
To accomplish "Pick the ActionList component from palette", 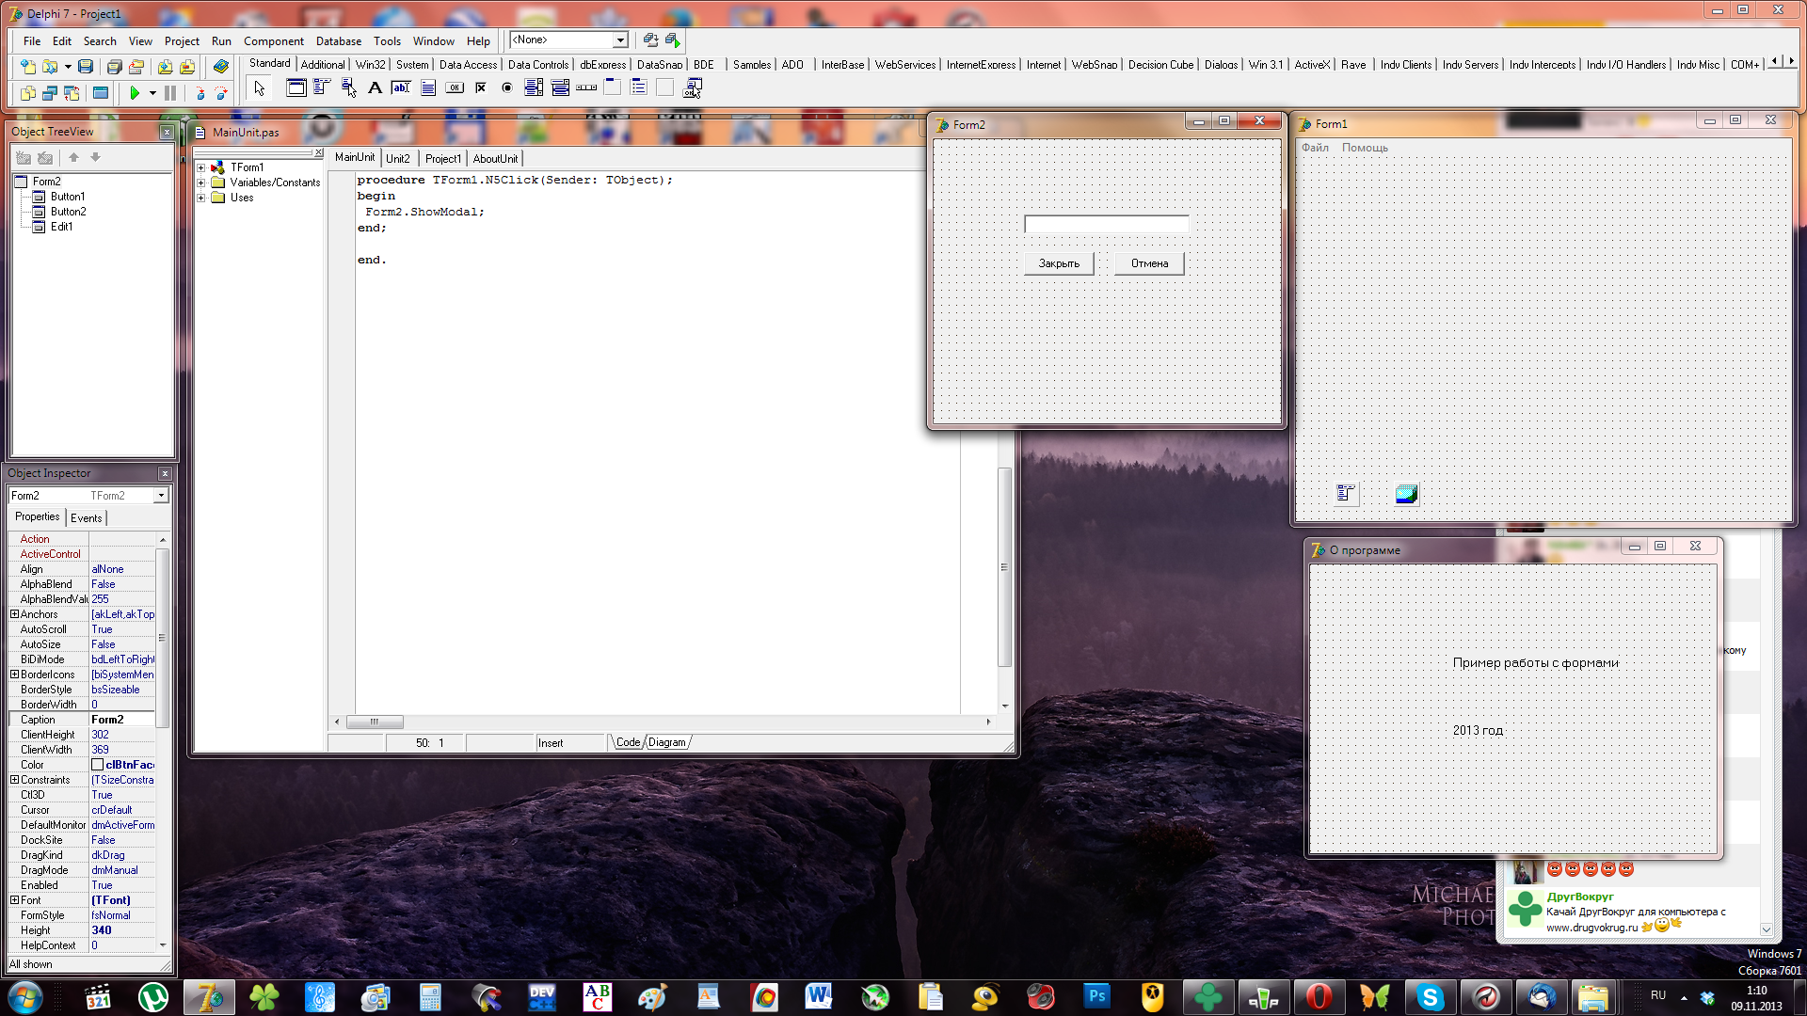I will pyautogui.click(x=693, y=88).
